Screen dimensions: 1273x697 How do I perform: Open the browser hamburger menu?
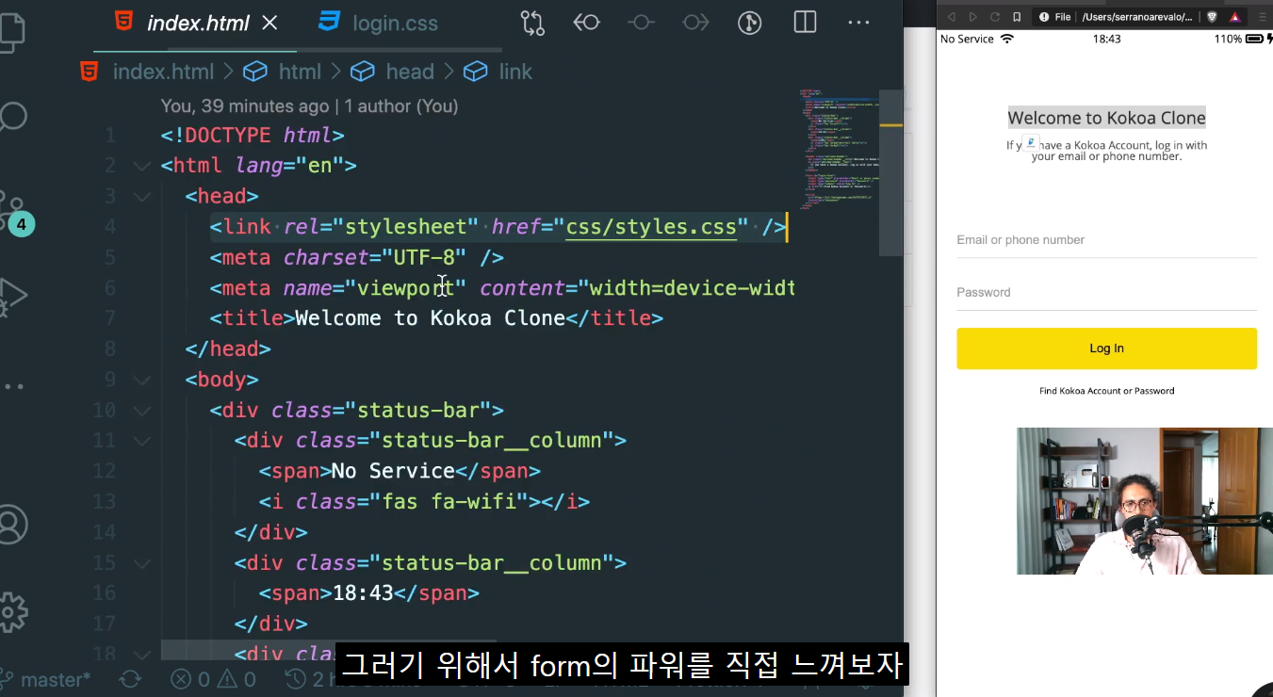(x=1263, y=16)
